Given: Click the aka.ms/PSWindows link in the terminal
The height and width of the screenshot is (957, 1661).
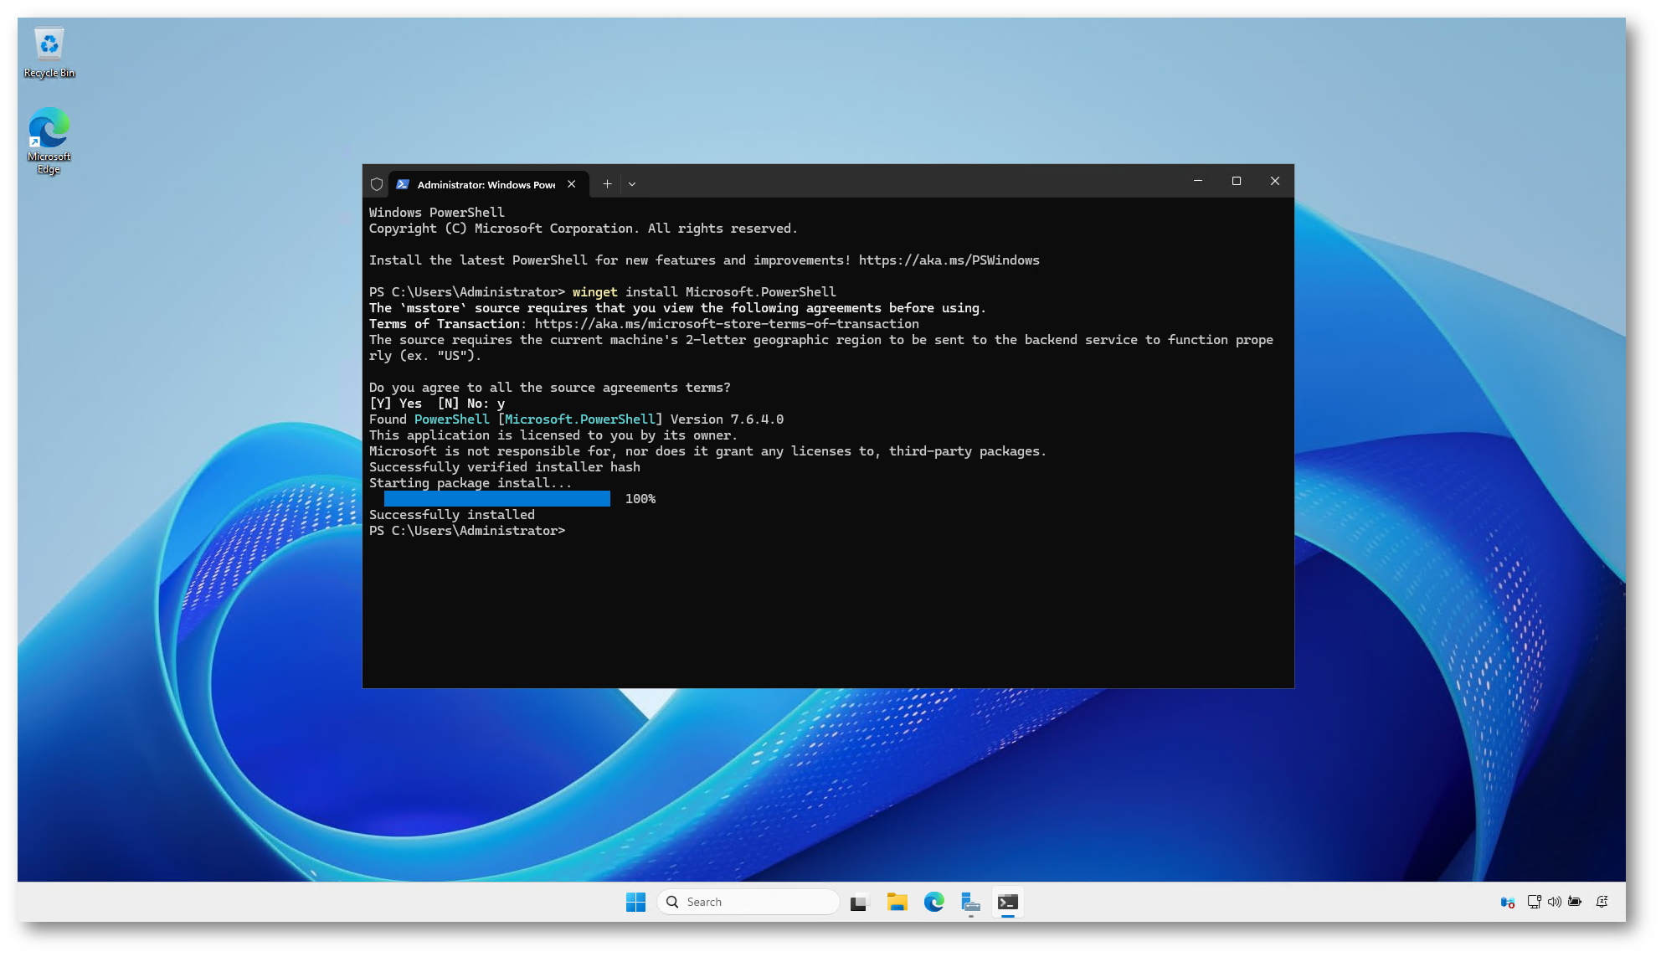Looking at the screenshot, I should click(x=949, y=260).
